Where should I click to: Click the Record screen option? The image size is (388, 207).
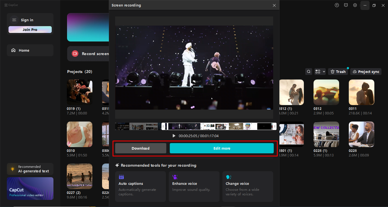pos(91,54)
